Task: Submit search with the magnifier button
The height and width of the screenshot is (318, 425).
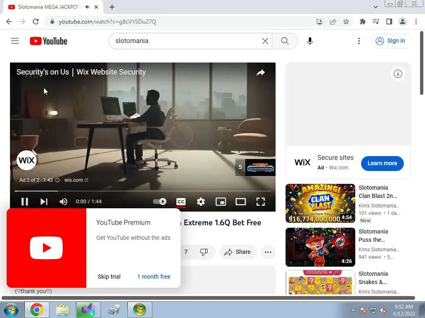Action: coord(285,41)
